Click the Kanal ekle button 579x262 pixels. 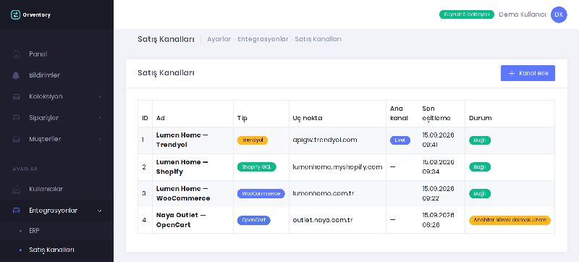(x=528, y=73)
